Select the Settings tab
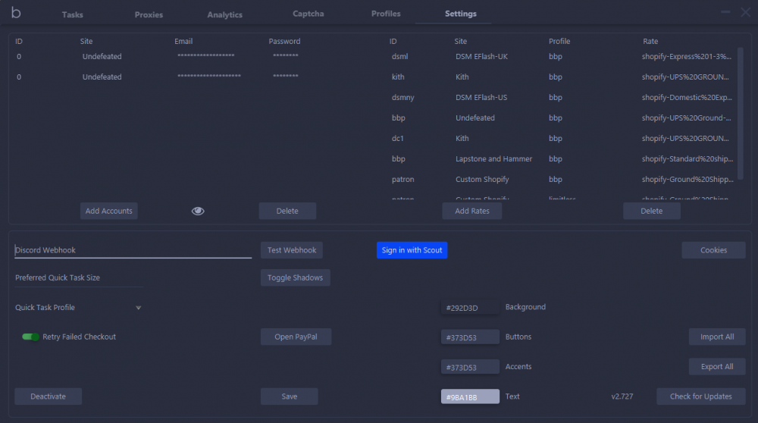 461,14
